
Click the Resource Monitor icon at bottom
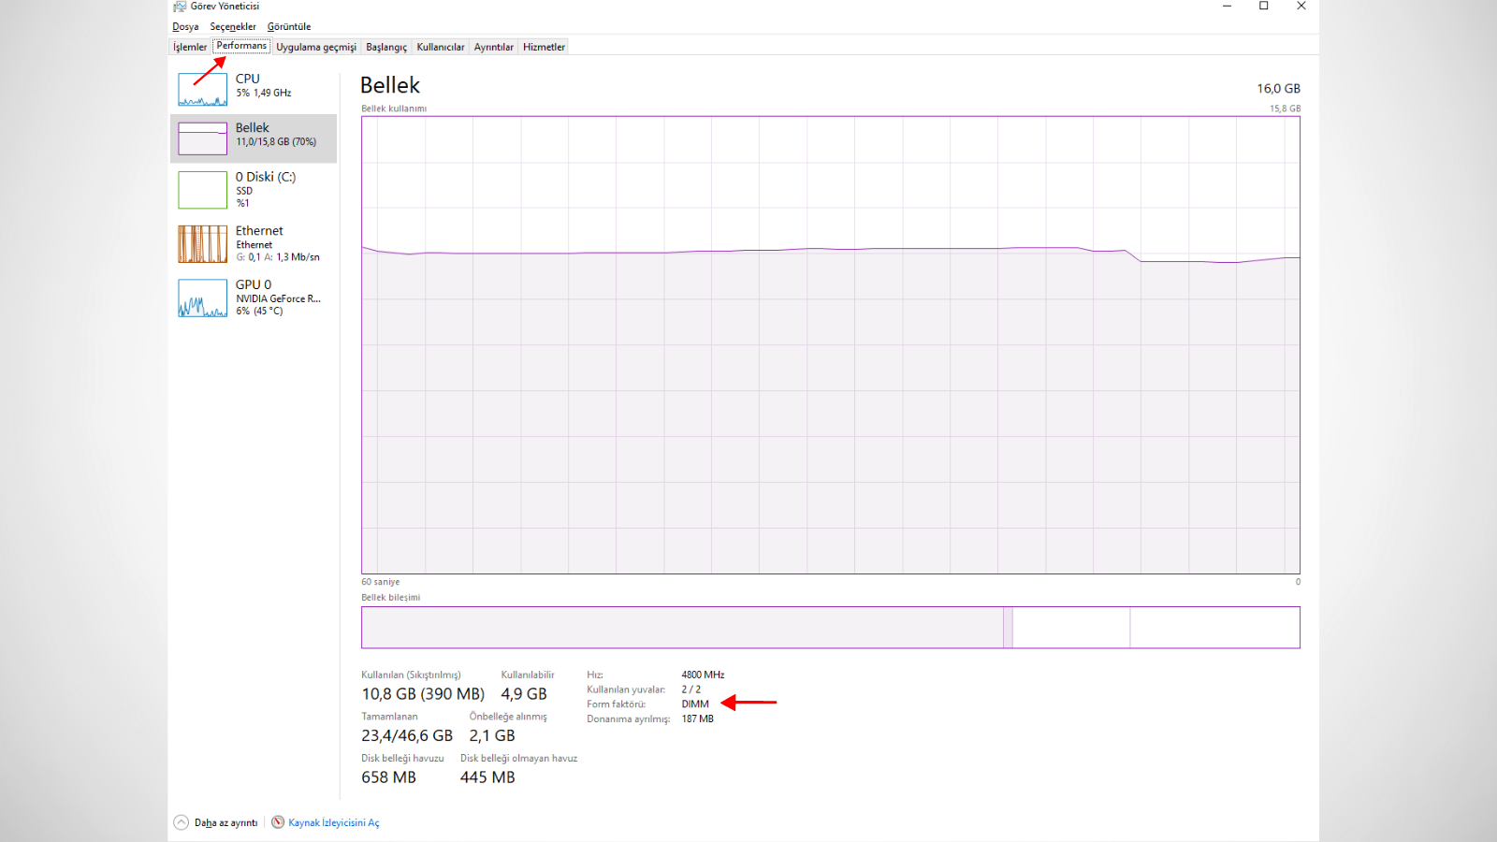pos(278,822)
